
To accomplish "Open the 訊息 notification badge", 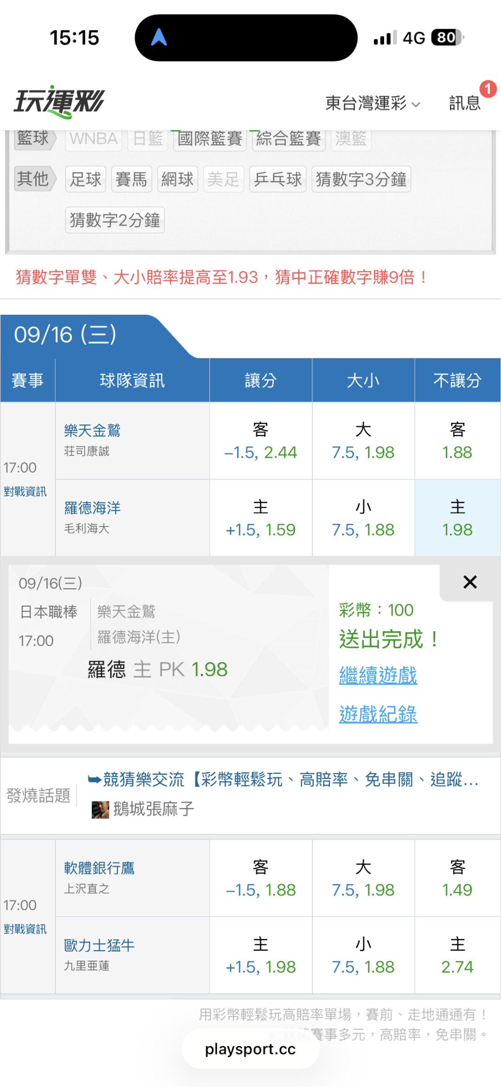I will [488, 89].
